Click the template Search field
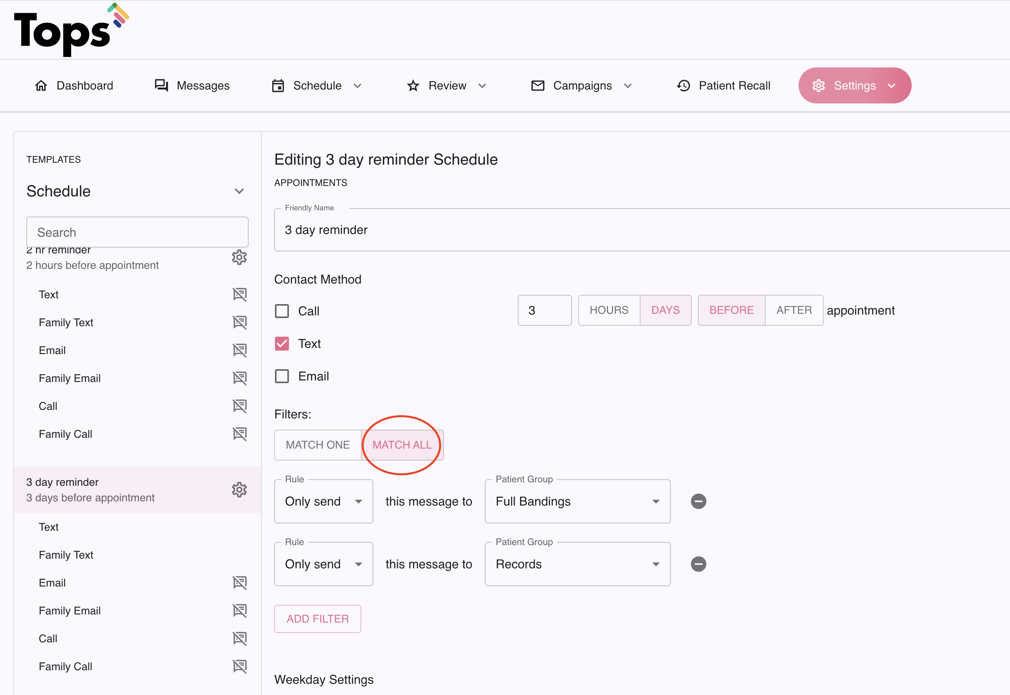The height and width of the screenshot is (695, 1010). point(137,232)
